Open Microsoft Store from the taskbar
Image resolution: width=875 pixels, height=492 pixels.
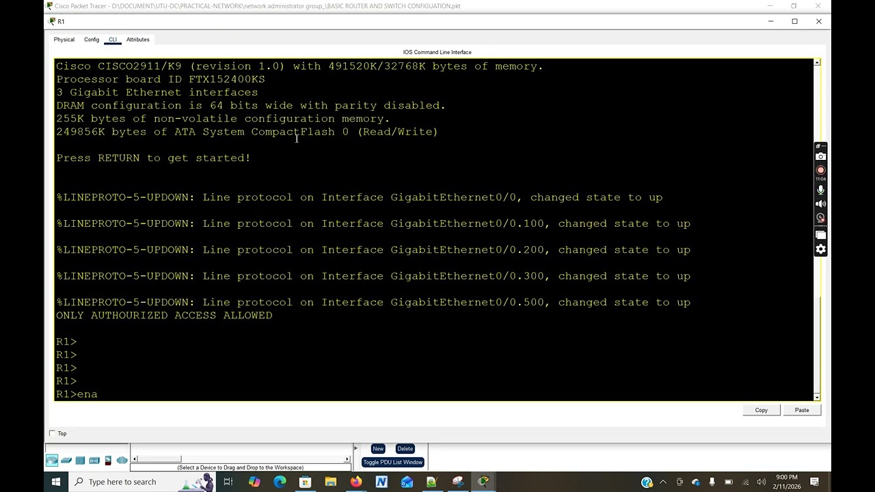point(305,482)
